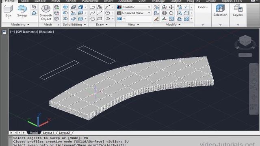The height and width of the screenshot is (146, 260).
Task: Expand the Solid Editing panel
Action: click(74, 24)
